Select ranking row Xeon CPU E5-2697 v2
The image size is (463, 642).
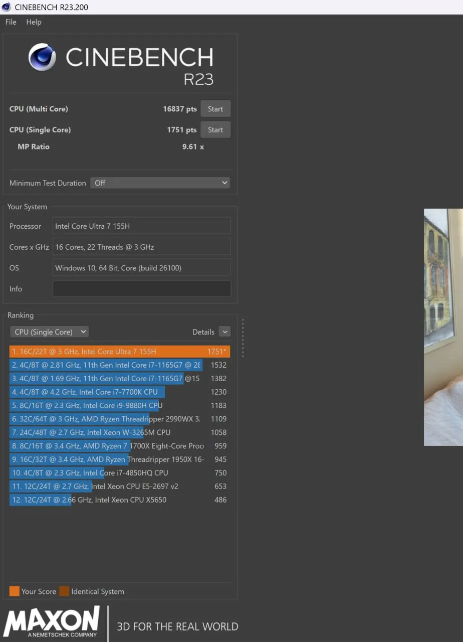click(x=120, y=487)
